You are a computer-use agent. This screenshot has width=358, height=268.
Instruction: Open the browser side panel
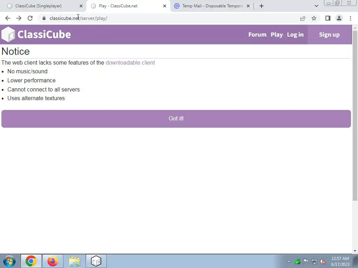tap(328, 18)
